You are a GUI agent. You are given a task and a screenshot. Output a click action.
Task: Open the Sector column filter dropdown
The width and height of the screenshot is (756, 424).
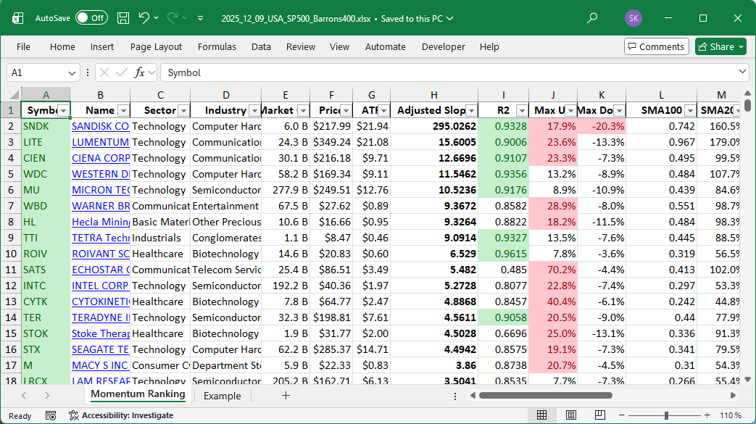[183, 111]
